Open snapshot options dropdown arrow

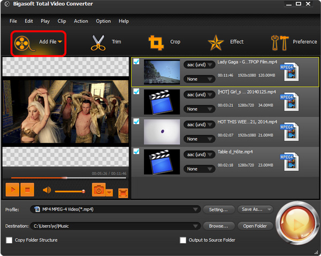[109, 192]
